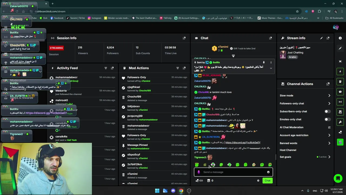This screenshot has height=195, width=346.
Task: Click the three-dots channel points sidebar icon
Action: tap(340, 132)
